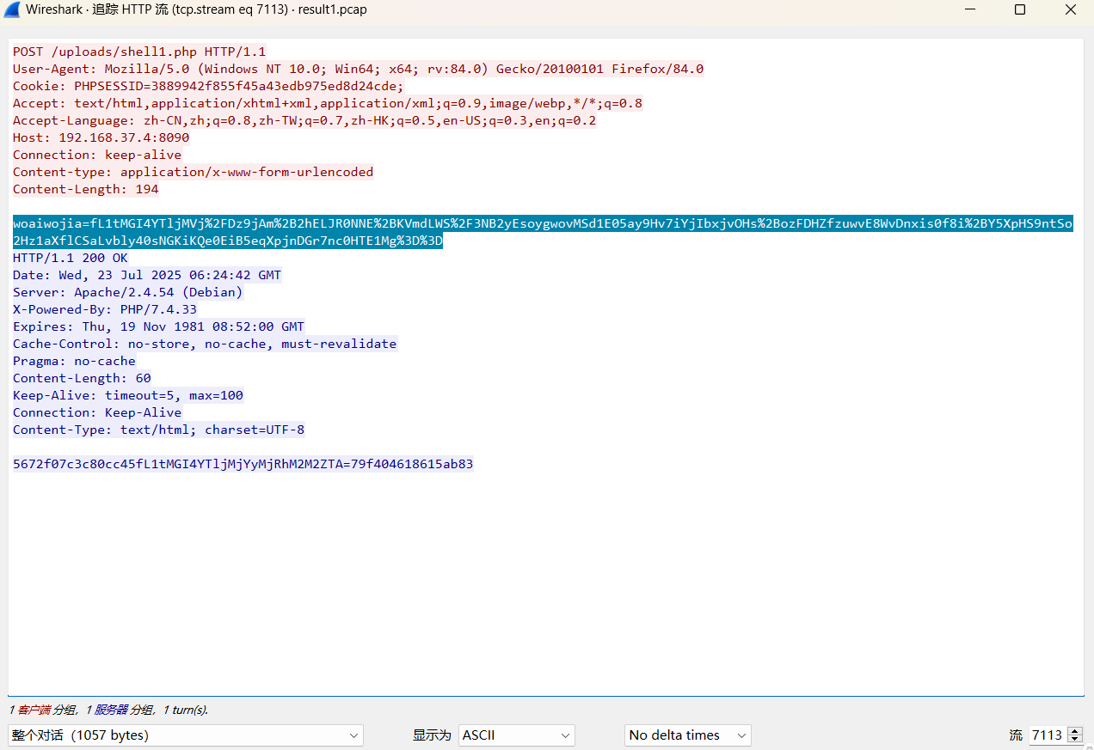Click the Content-type application/x-www-form-urlencoded line

194,172
